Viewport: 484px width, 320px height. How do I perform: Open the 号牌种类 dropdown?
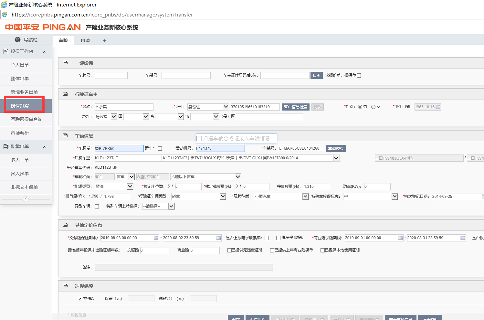pyautogui.click(x=305, y=197)
